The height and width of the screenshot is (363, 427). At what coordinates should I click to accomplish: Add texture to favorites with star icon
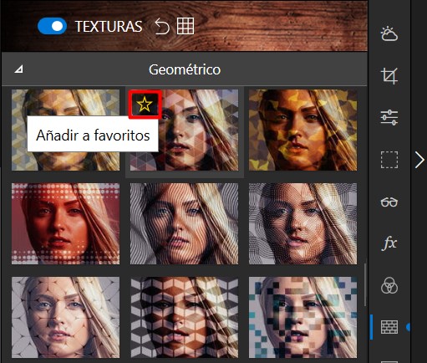(145, 105)
